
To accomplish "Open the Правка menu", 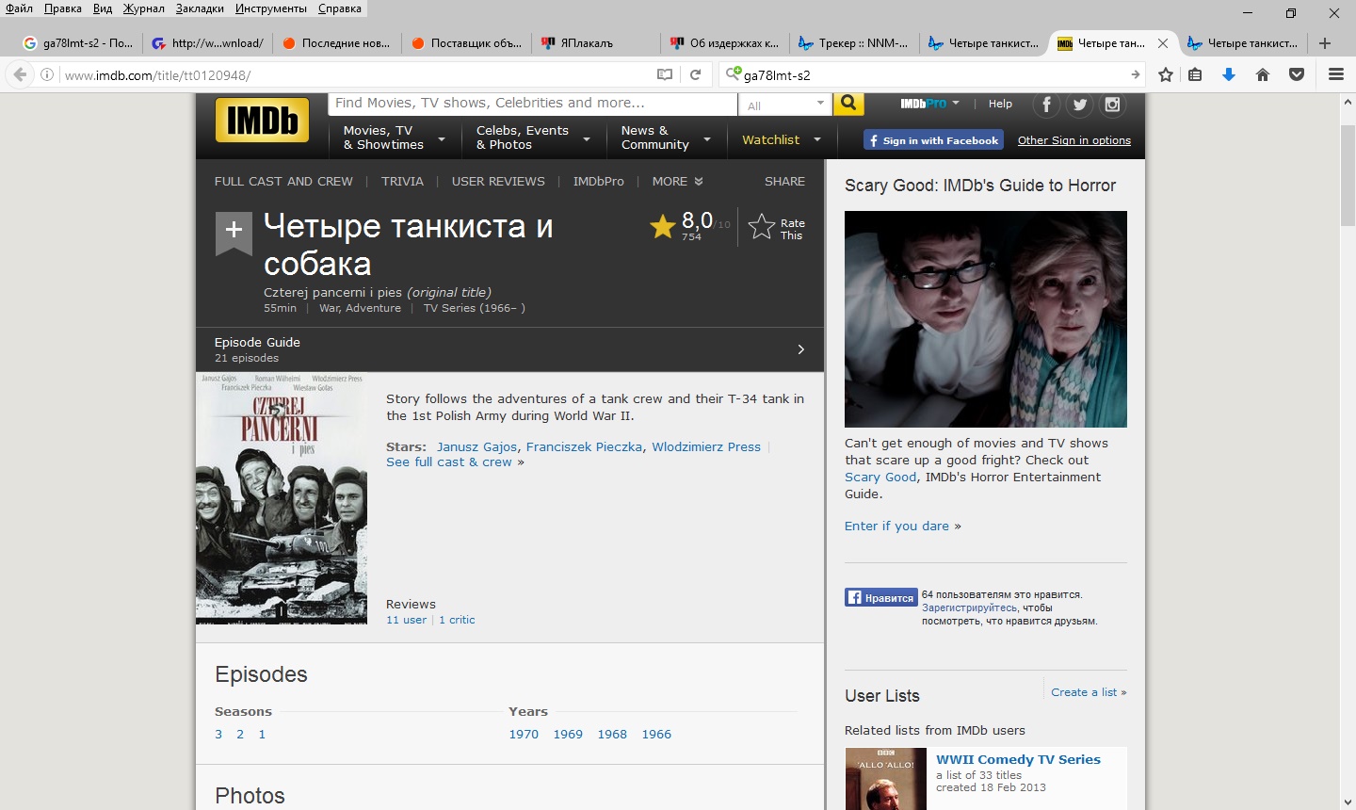I will click(x=63, y=8).
